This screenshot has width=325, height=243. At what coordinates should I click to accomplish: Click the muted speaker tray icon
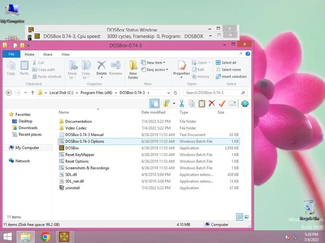click(x=287, y=237)
